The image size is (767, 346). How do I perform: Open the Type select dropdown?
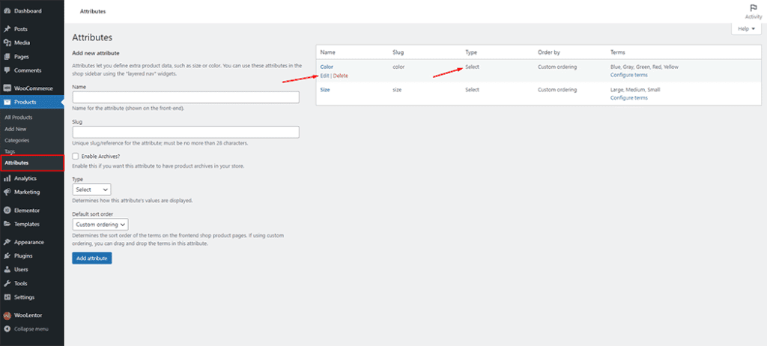(91, 189)
